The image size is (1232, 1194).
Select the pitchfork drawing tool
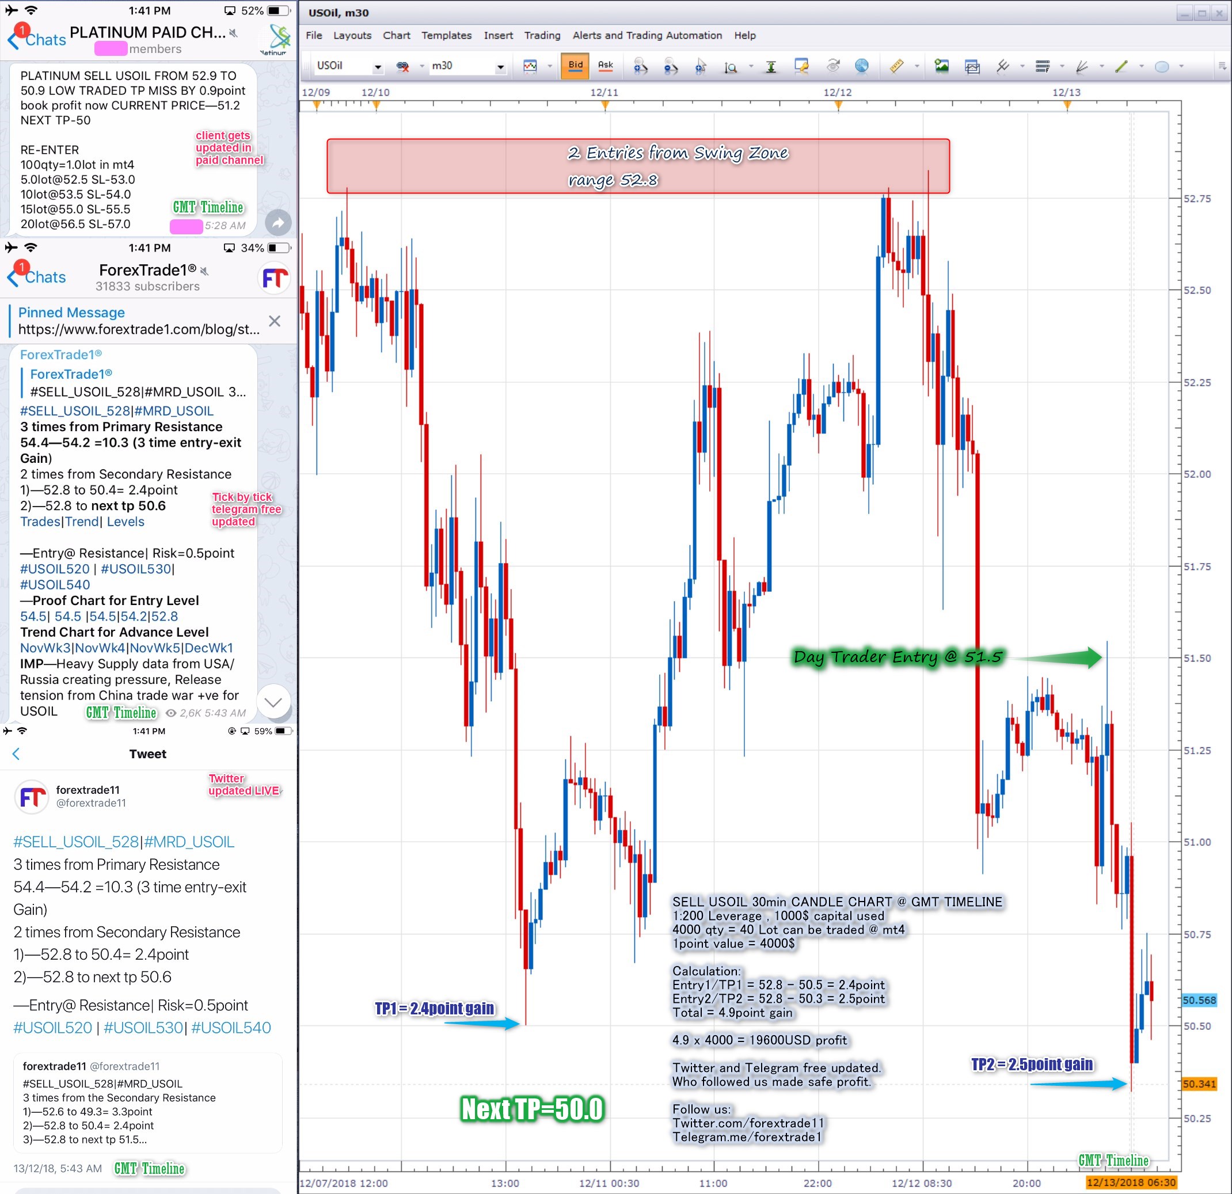1003,66
